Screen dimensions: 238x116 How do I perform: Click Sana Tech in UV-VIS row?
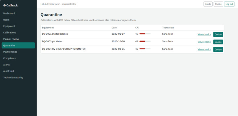point(167,49)
